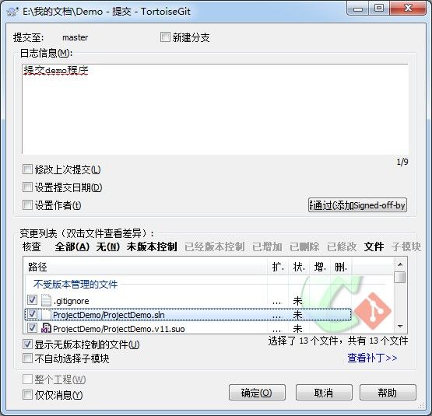The height and width of the screenshot is (416, 432).
Task: Click the 确定(O) button
Action: click(257, 393)
